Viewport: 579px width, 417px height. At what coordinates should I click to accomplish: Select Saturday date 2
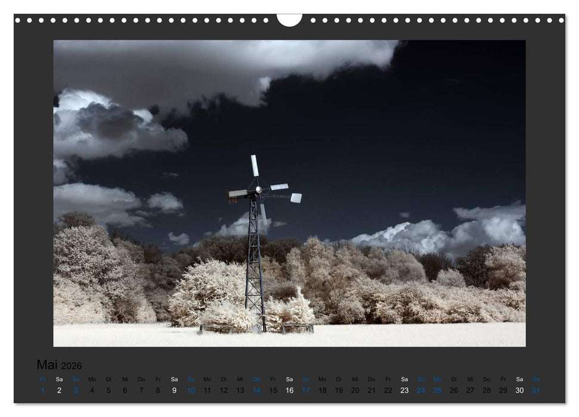tap(59, 390)
